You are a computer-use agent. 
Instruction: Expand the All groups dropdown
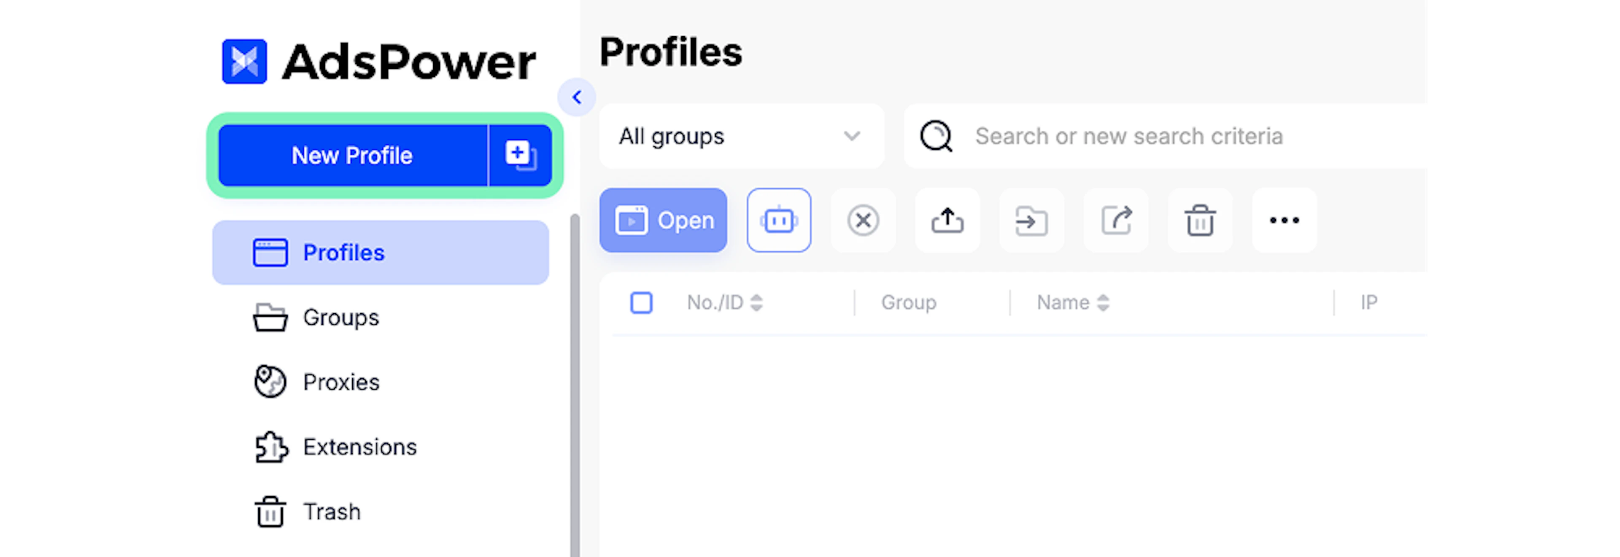tap(742, 136)
